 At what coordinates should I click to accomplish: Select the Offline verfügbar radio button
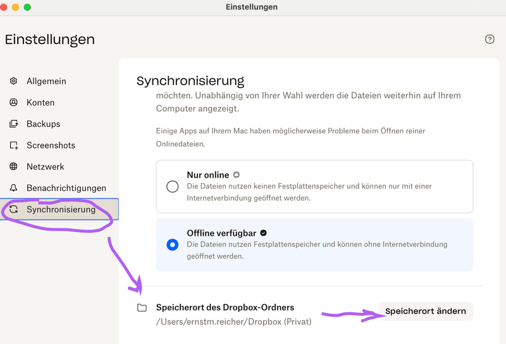click(173, 245)
